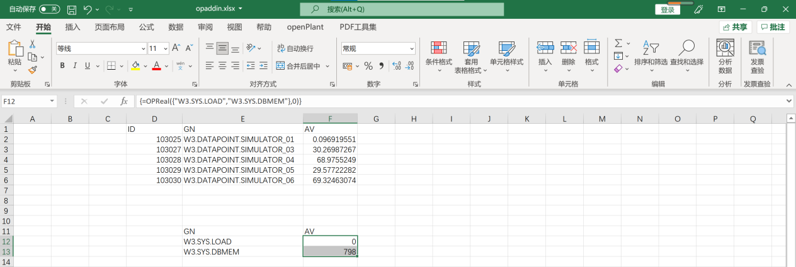Click the increase decimal icon
796x267 pixels.
pos(396,66)
